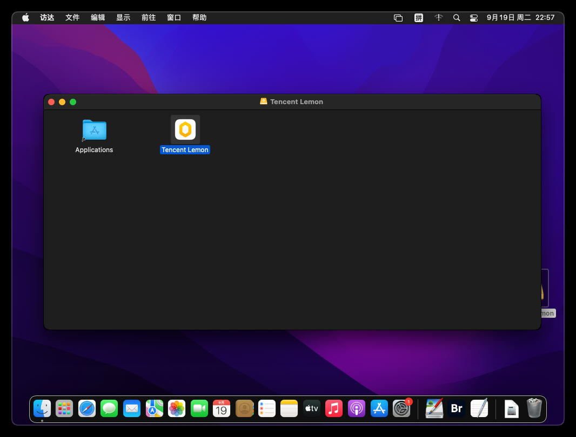Open the disk image document in Dock
576x437 pixels.
click(x=512, y=409)
